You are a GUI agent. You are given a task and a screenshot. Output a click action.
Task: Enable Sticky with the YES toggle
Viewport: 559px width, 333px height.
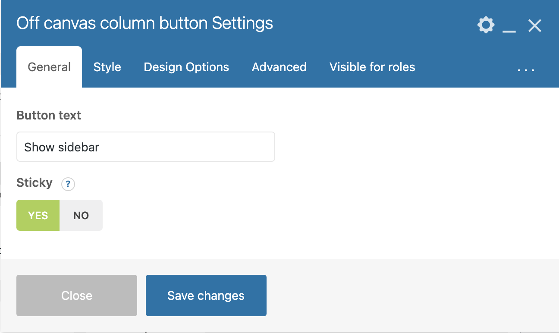click(38, 215)
